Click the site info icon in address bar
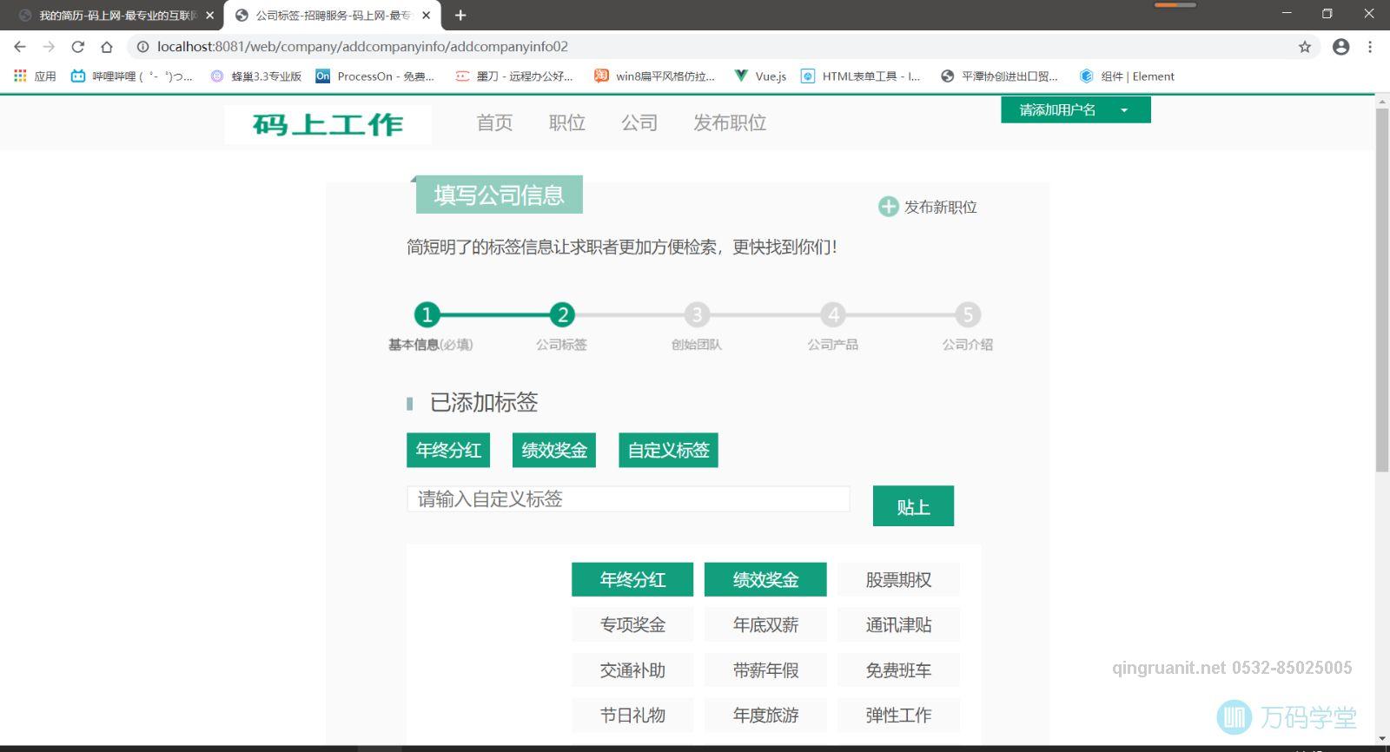 (142, 47)
